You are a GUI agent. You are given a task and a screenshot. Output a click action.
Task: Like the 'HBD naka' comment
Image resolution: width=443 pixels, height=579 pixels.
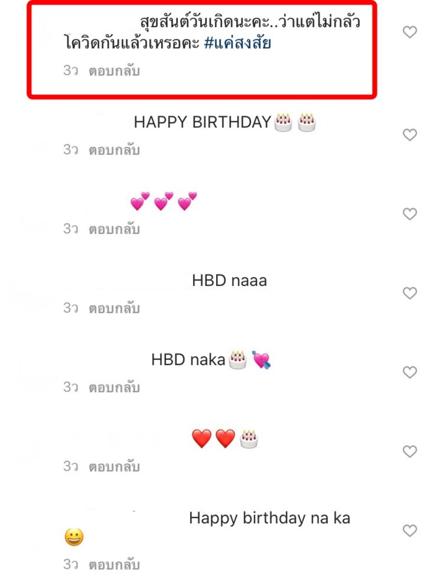coord(410,372)
